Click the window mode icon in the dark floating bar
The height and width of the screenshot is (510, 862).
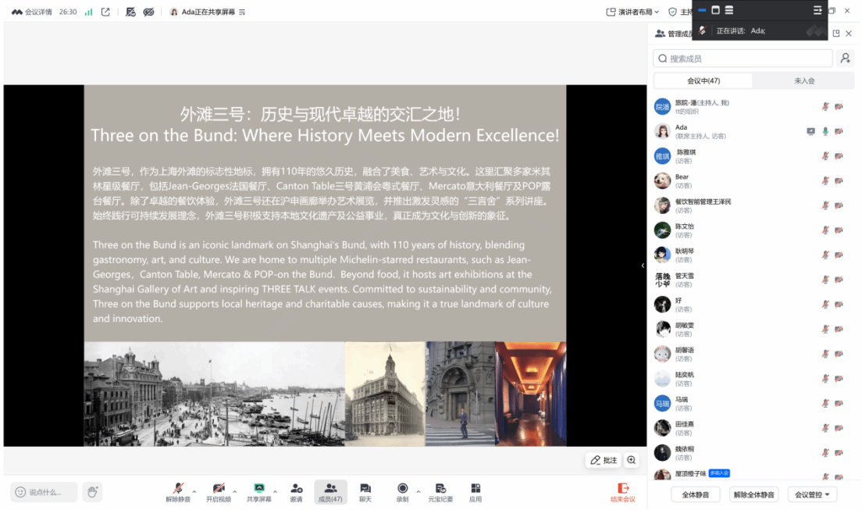(x=715, y=10)
